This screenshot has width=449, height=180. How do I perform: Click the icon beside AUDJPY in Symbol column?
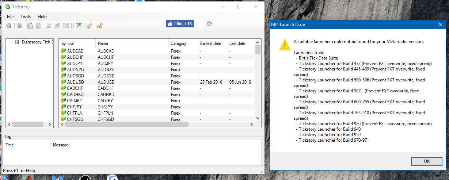point(64,64)
